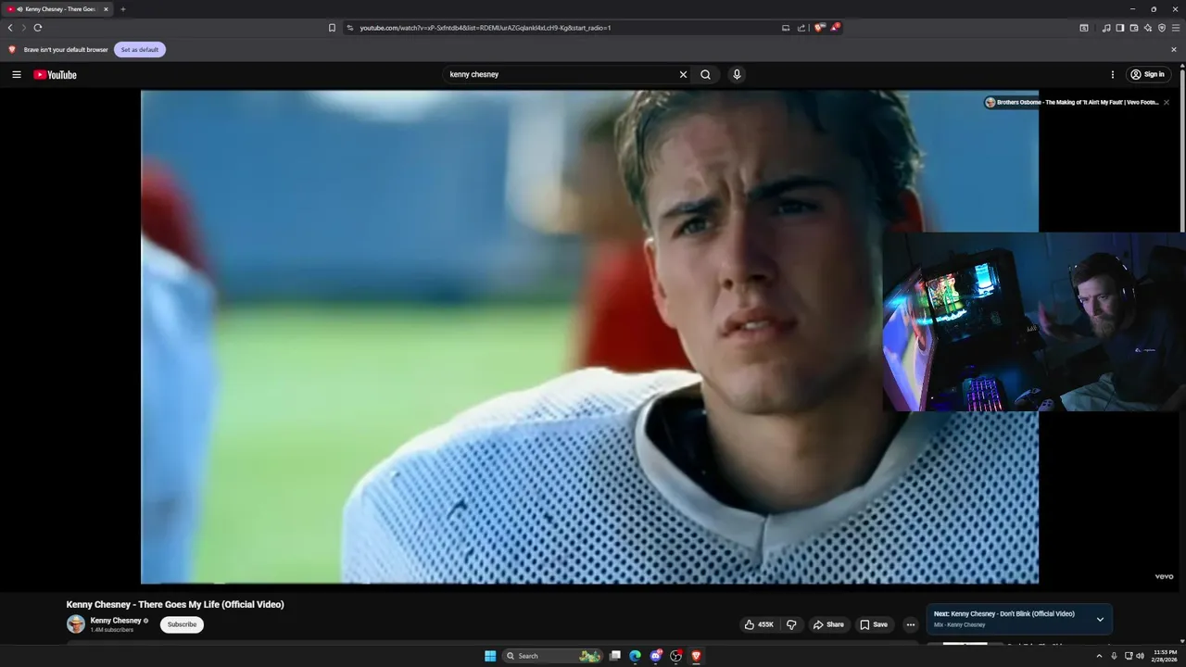Viewport: 1186px width, 667px height.
Task: Start voice search with microphone
Action: tap(737, 74)
